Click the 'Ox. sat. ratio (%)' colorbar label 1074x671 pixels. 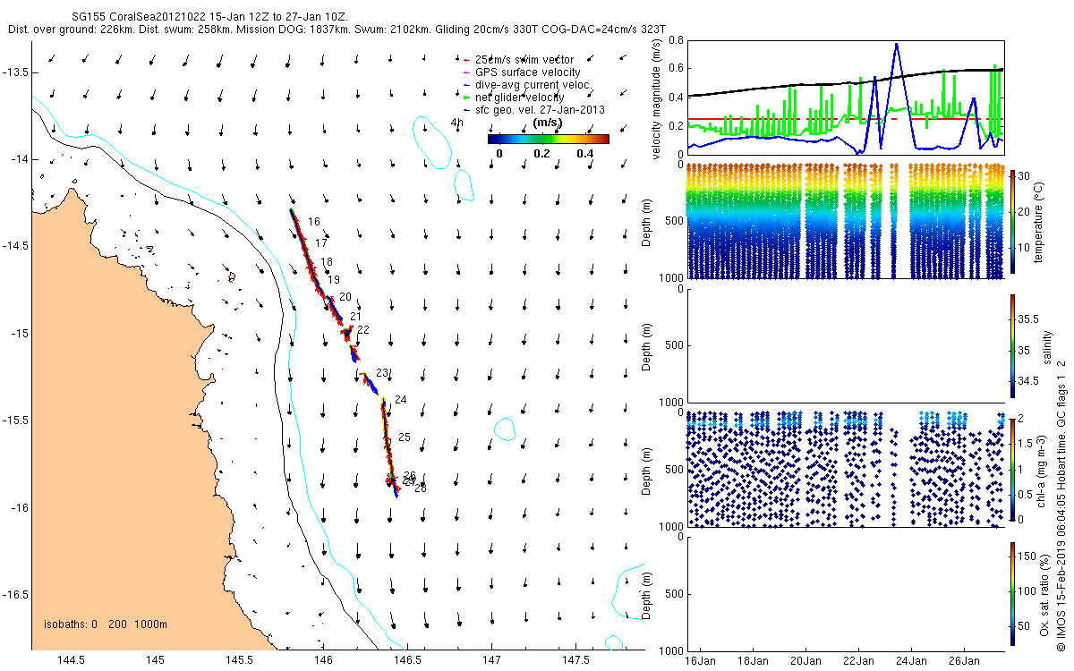1045,594
